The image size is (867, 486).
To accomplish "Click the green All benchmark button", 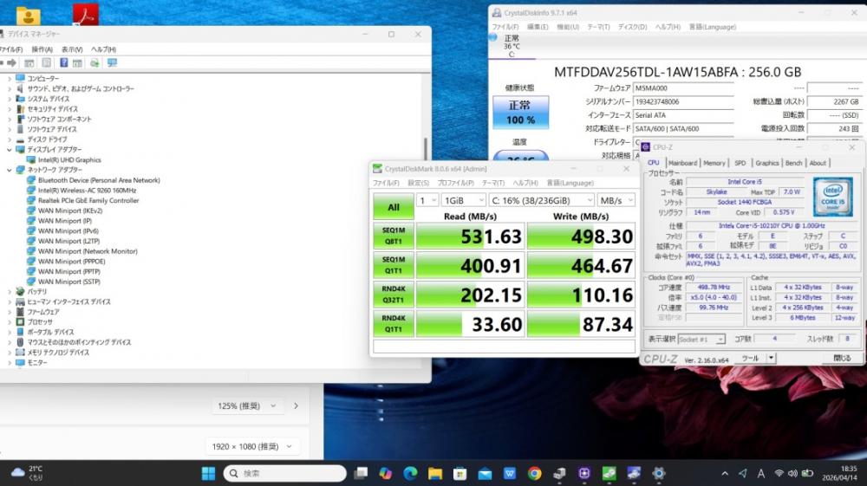I will (394, 207).
